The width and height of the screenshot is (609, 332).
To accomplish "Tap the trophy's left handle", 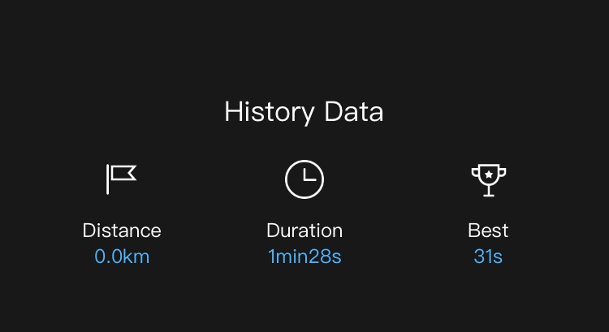I will (475, 172).
